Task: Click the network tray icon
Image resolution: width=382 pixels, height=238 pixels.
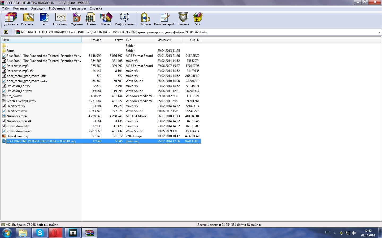Action: tap(347, 233)
